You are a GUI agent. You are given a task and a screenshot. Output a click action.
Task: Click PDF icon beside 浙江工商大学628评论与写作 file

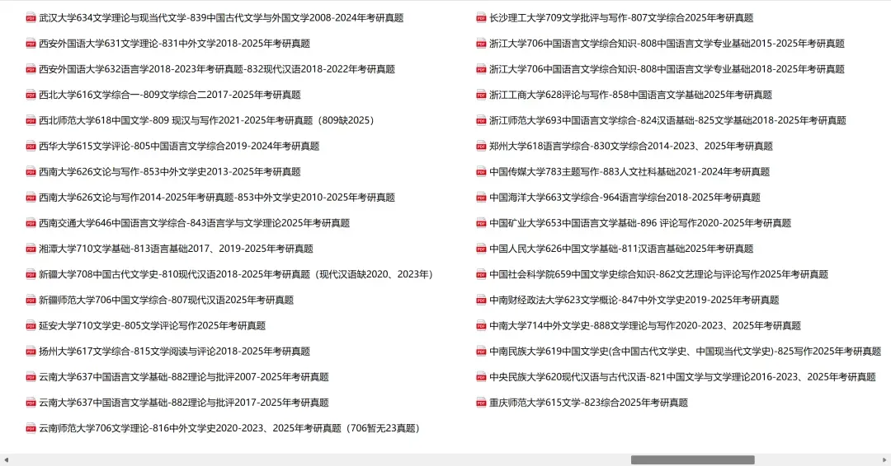pyautogui.click(x=481, y=95)
